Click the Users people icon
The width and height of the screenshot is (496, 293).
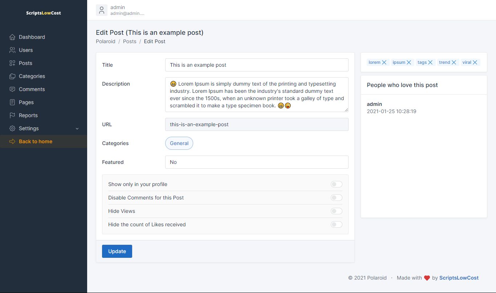tap(12, 50)
